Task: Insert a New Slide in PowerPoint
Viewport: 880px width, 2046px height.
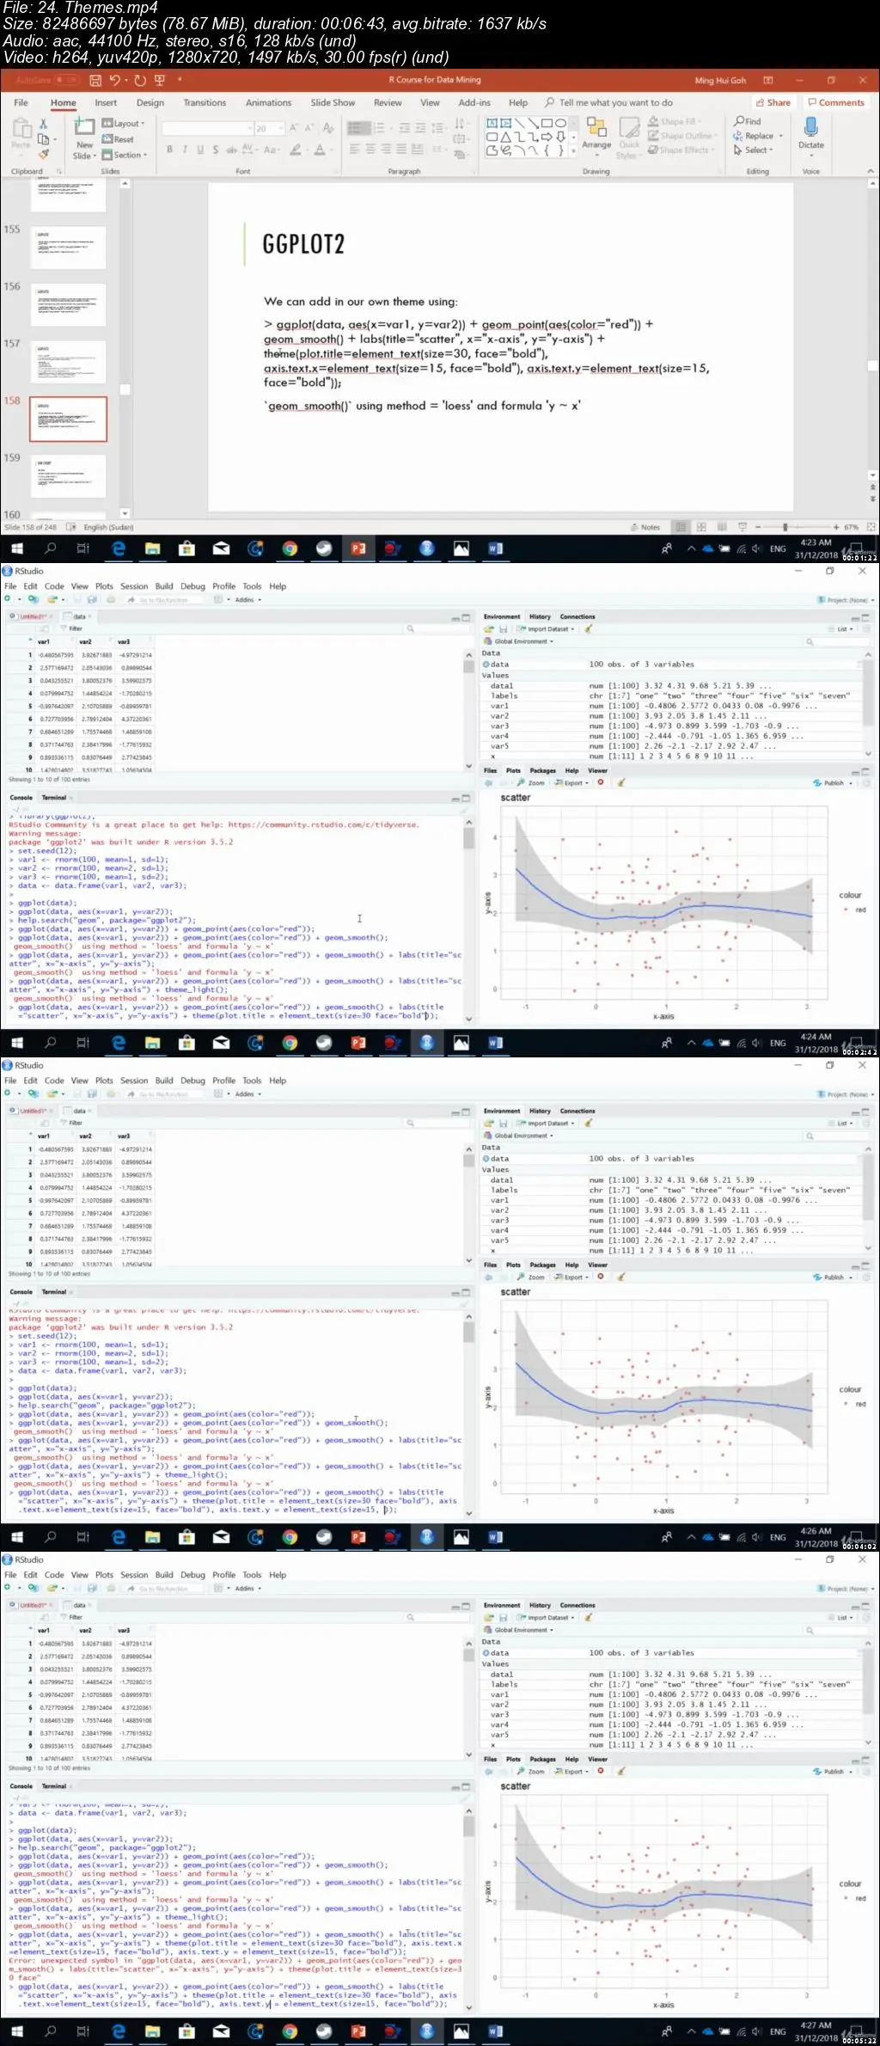Action: pyautogui.click(x=83, y=139)
